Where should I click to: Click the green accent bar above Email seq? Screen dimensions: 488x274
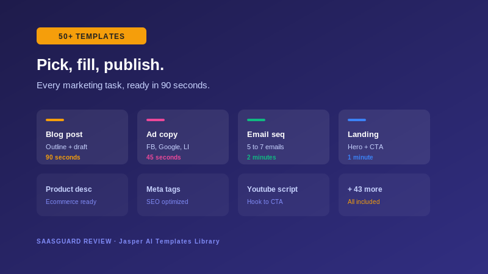(256, 120)
